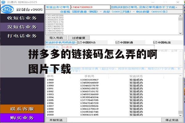The height and width of the screenshot is (123, 185).
Task: Select 发短信业务 in sidebar
Action: click(x=22, y=27)
